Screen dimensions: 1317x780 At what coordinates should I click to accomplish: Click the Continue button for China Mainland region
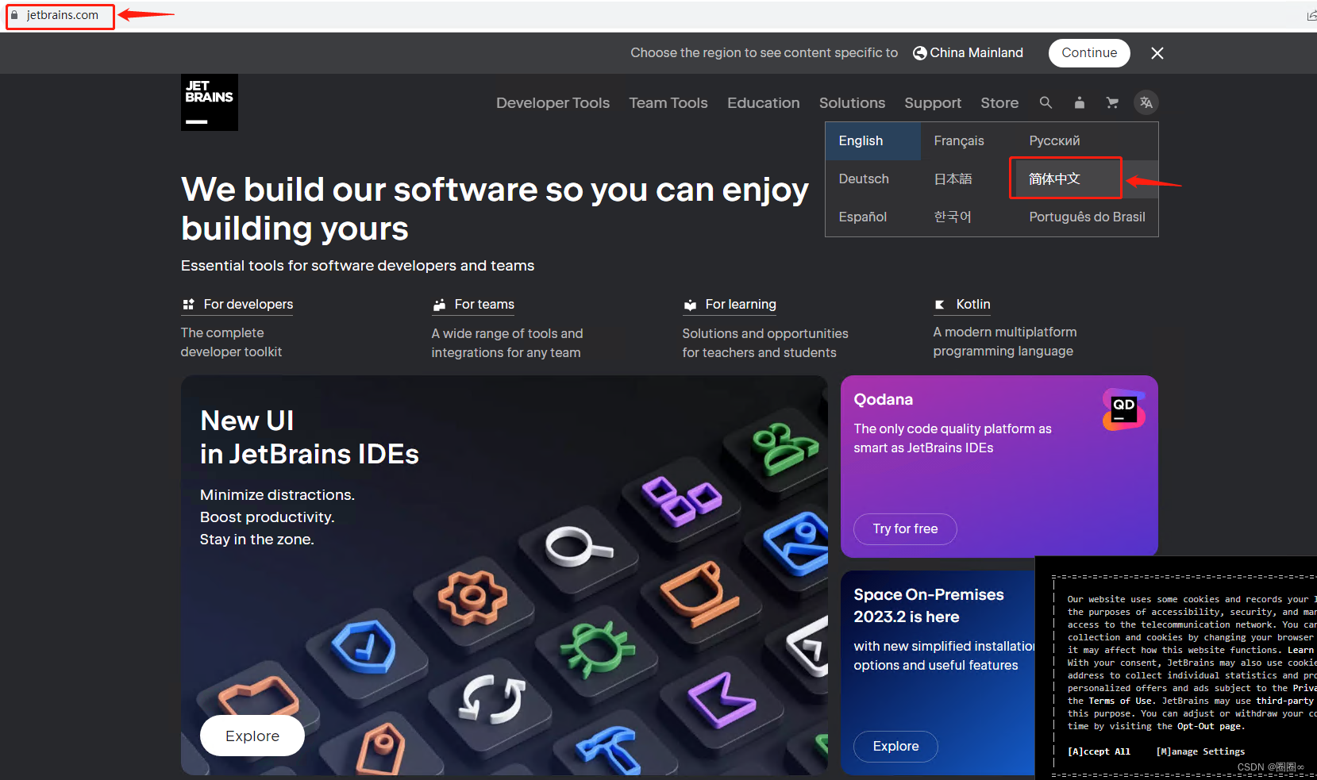point(1089,52)
